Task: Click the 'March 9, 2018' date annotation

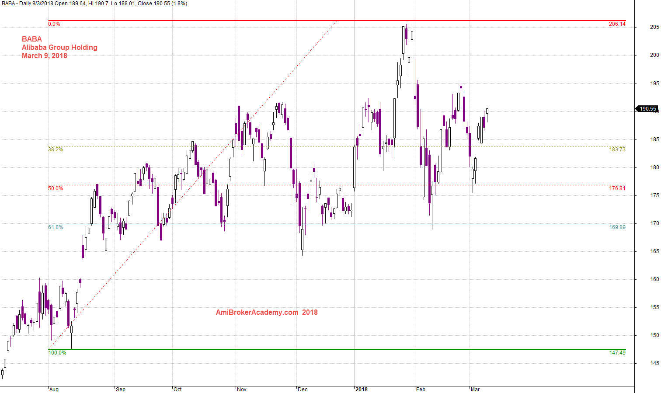Action: pyautogui.click(x=45, y=56)
